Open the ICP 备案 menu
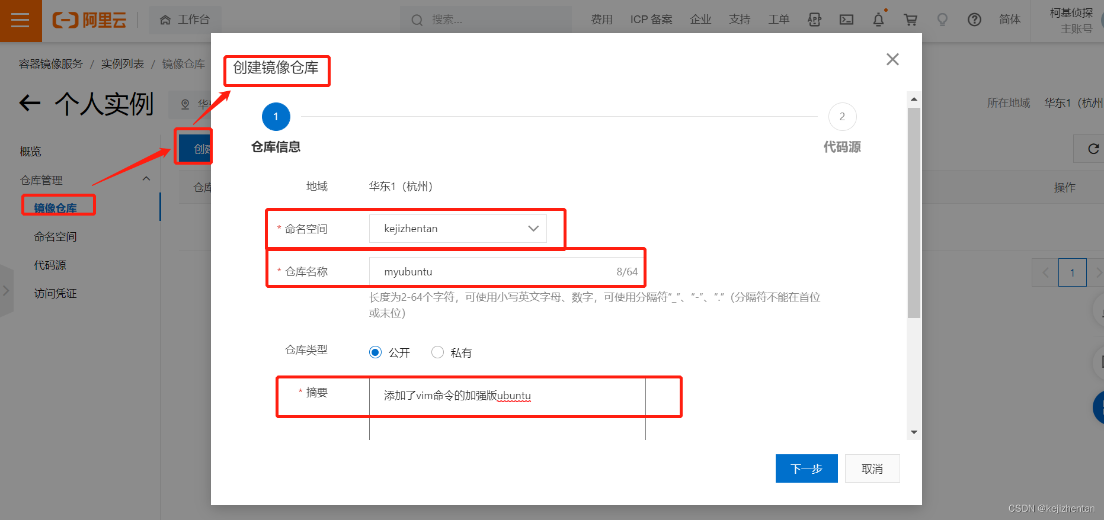1104x520 pixels. pyautogui.click(x=651, y=20)
